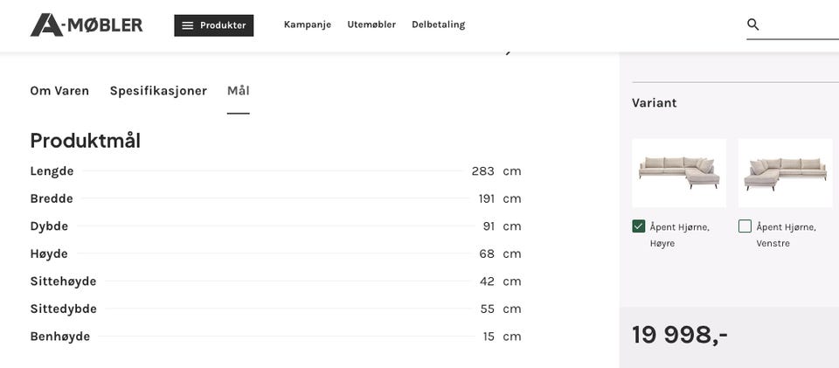Image resolution: width=839 pixels, height=368 pixels.
Task: Check Åpent Hjørne, Venstre checkbox
Action: [745, 226]
